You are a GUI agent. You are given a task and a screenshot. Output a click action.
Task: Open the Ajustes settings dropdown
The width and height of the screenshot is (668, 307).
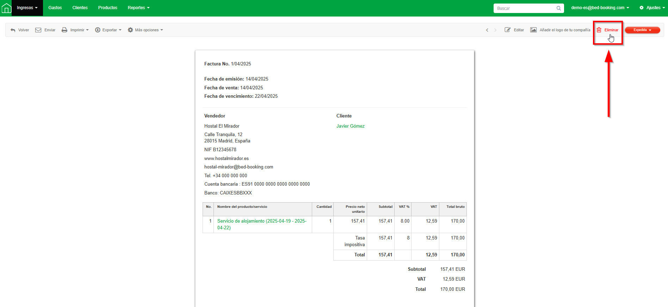[x=652, y=8]
